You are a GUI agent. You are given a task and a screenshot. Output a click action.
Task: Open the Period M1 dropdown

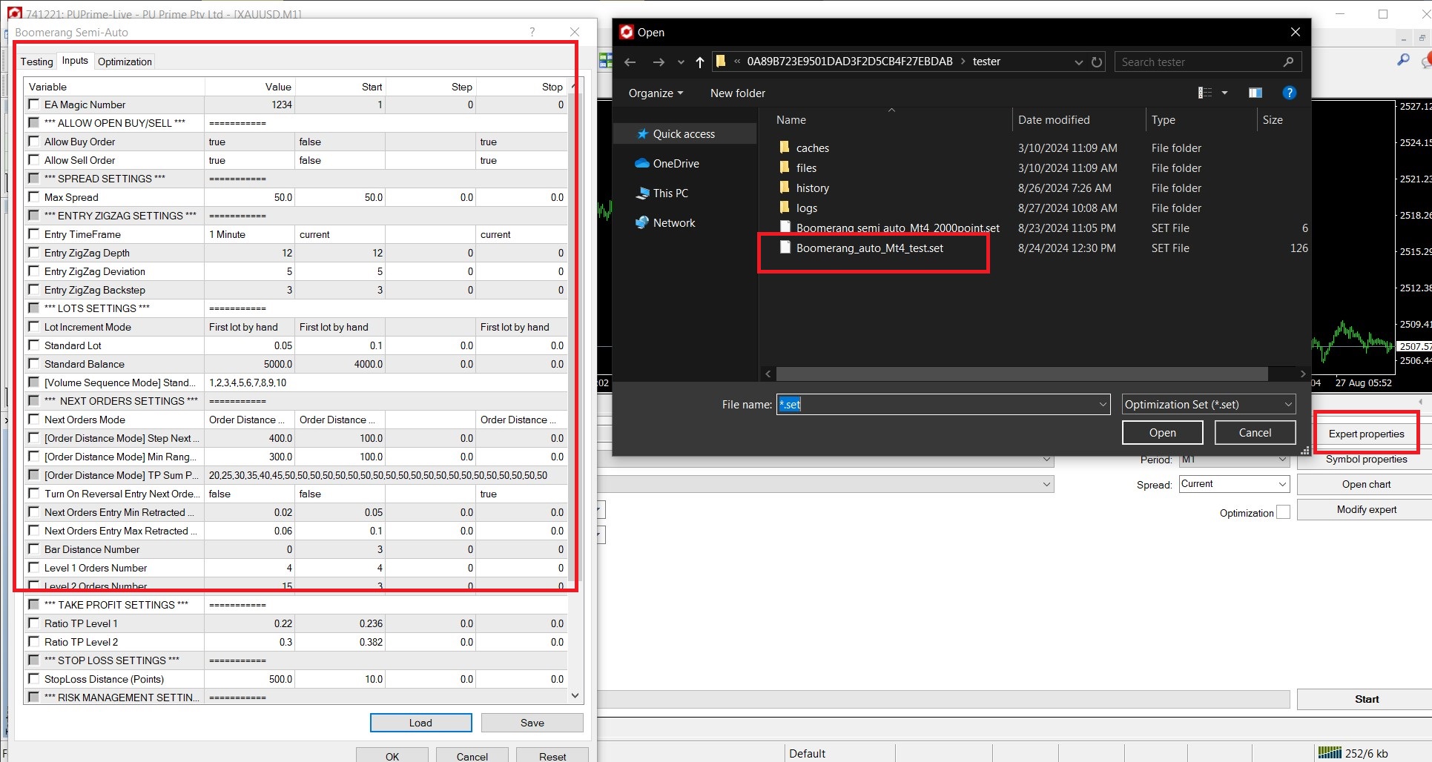[1234, 460]
